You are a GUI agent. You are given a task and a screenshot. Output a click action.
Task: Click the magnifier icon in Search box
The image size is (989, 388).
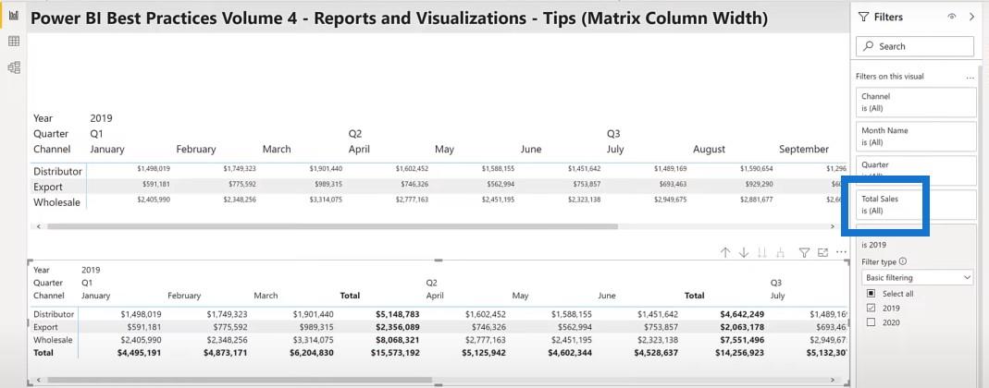coord(869,46)
